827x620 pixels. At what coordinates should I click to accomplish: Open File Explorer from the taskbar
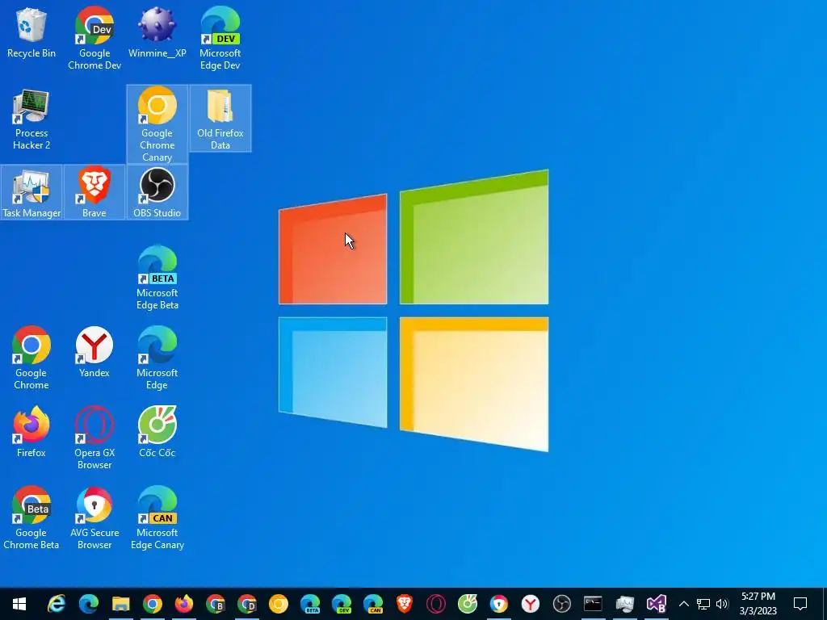click(x=120, y=604)
